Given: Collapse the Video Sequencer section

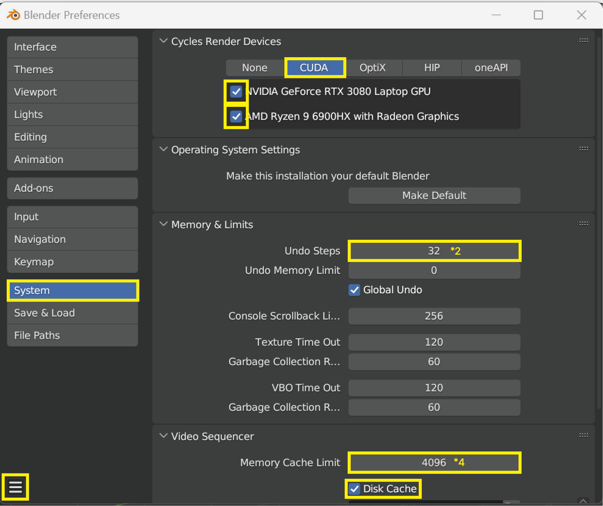Looking at the screenshot, I should [x=164, y=436].
